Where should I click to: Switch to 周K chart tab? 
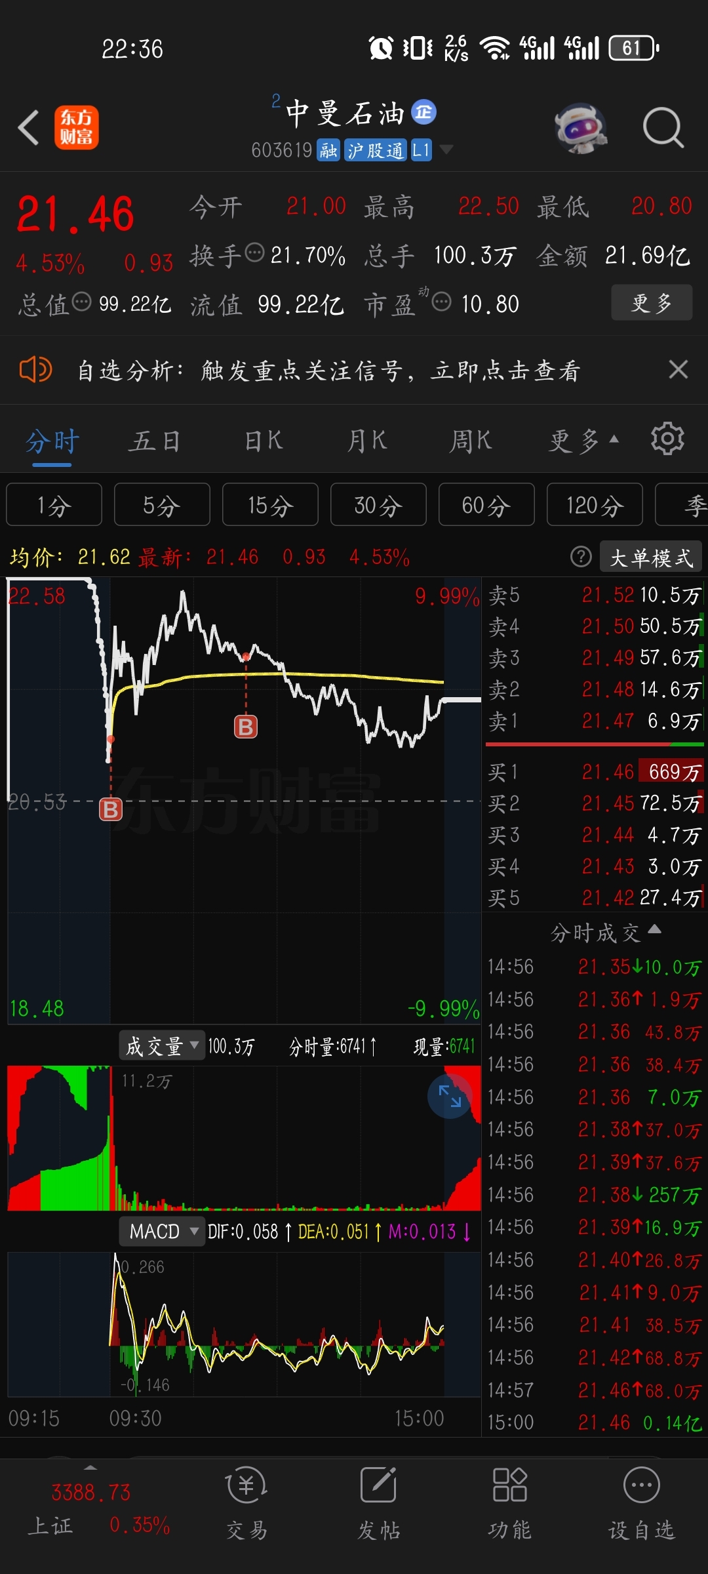471,441
